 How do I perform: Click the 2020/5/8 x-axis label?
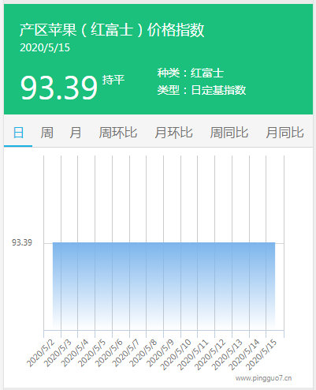(x=143, y=354)
